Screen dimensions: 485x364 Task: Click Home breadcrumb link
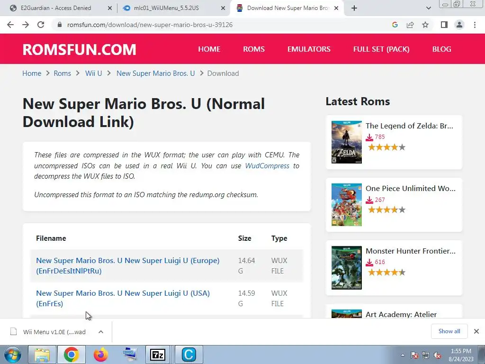click(x=32, y=73)
